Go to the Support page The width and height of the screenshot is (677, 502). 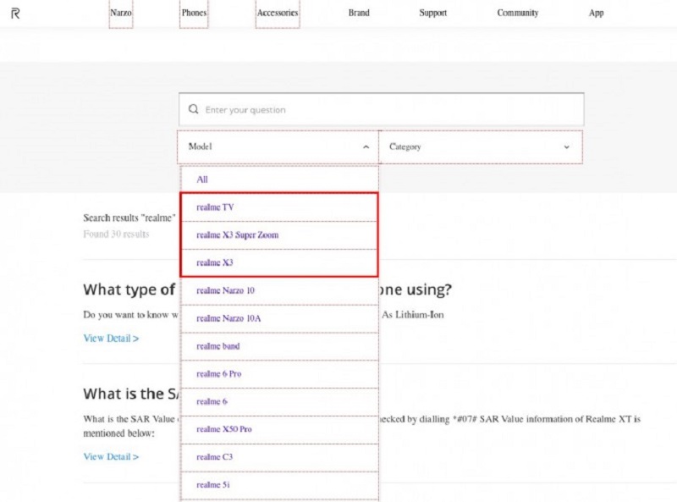(433, 13)
